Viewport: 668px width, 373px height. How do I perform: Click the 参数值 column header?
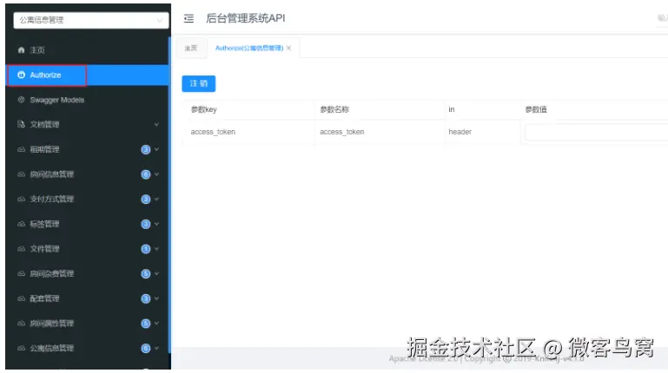pos(536,109)
